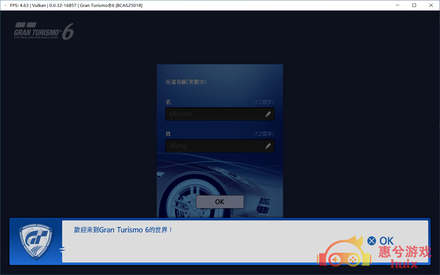Click the Gran Turismo 6 logo
The width and height of the screenshot is (440, 275).
click(43, 31)
